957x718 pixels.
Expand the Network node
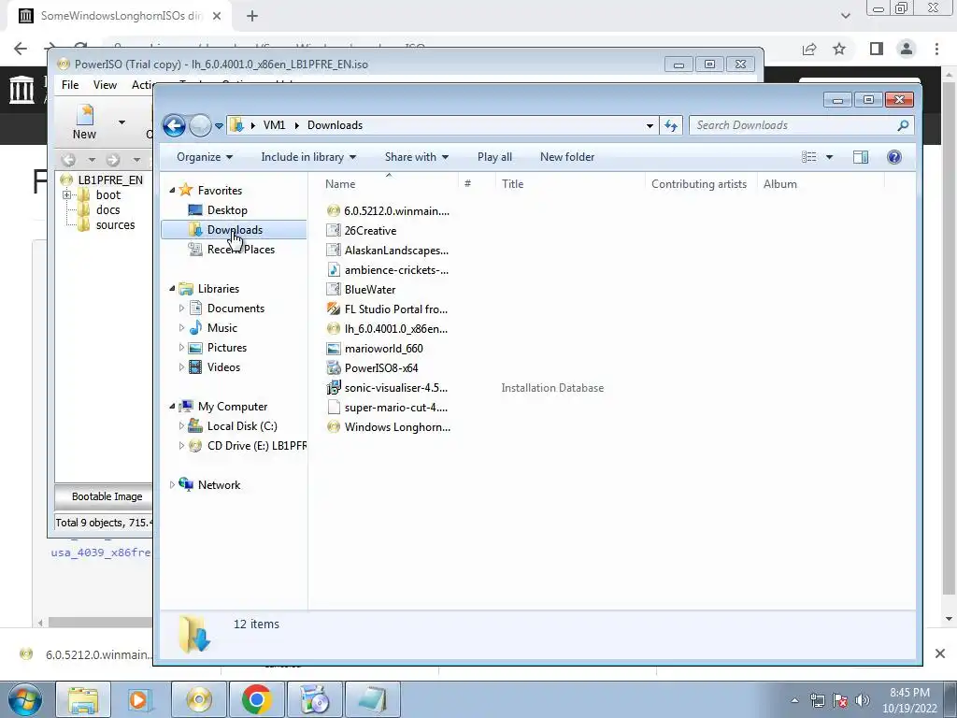[172, 485]
